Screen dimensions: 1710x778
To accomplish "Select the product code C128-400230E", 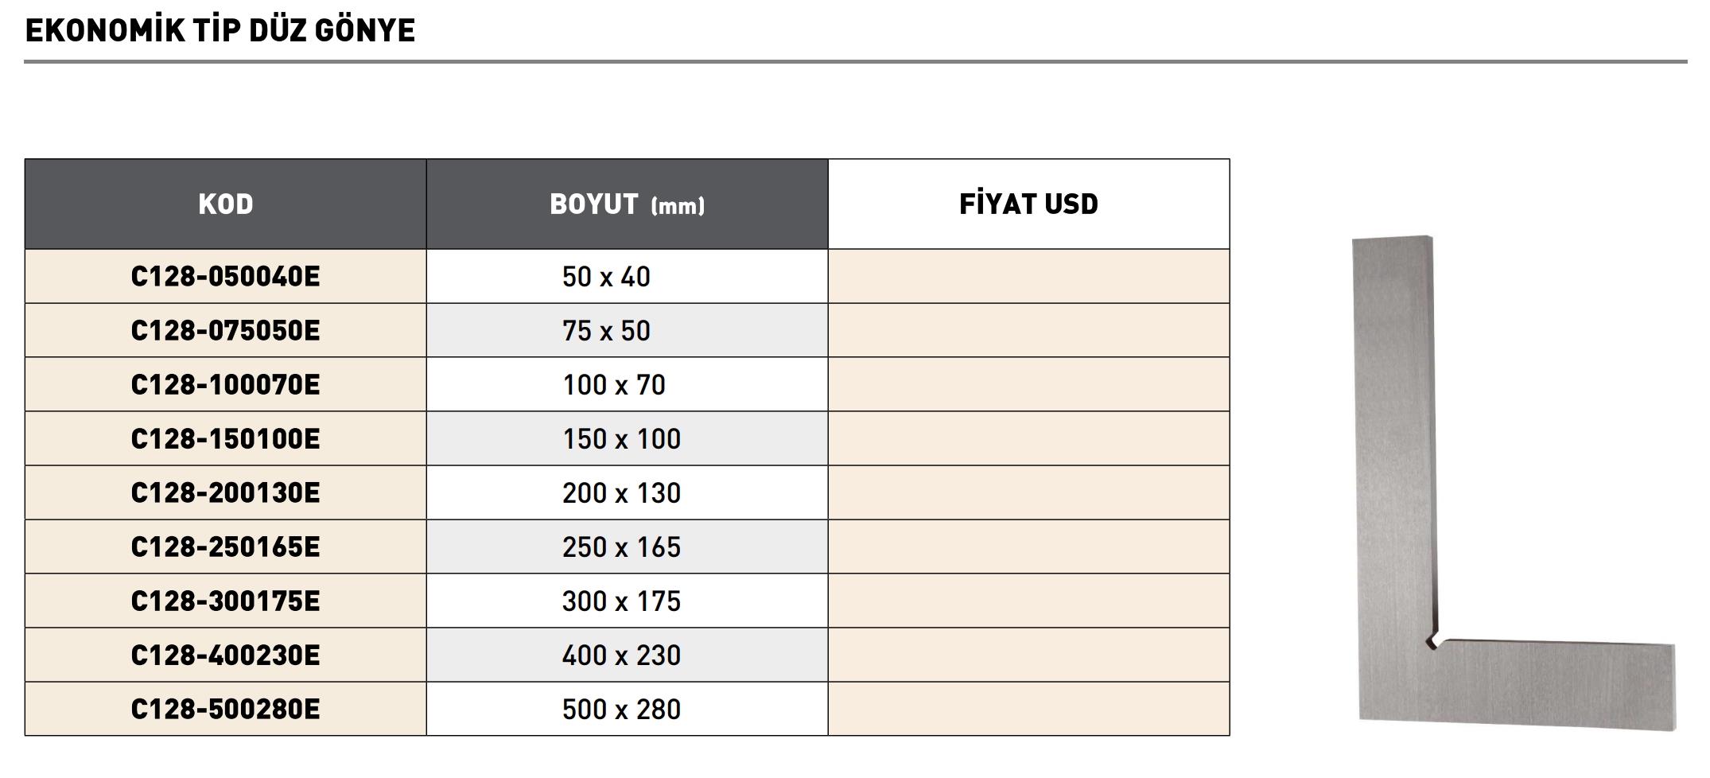I will (x=226, y=655).
